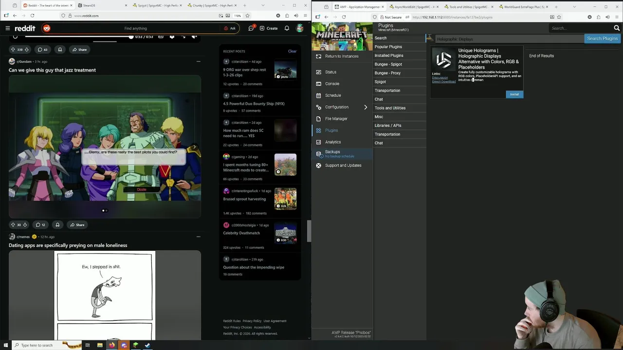This screenshot has width=623, height=350.
Task: Click Create post button on Reddit
Action: tap(269, 28)
